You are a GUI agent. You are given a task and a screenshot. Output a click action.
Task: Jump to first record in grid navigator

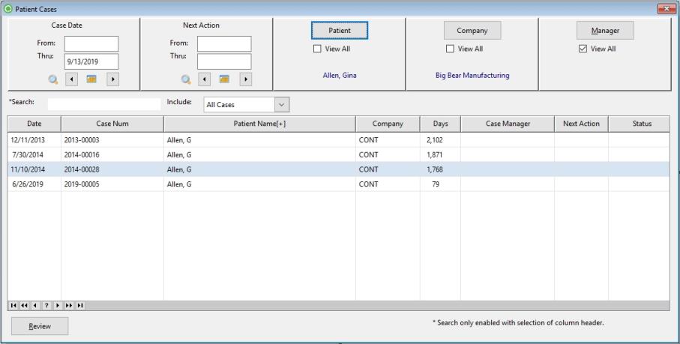[13, 306]
